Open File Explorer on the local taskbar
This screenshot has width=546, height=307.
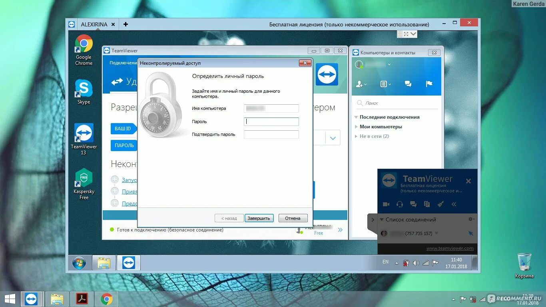tap(57, 299)
